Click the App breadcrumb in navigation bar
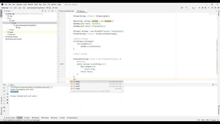This screenshot has height=124, width=220. pos(49,8)
